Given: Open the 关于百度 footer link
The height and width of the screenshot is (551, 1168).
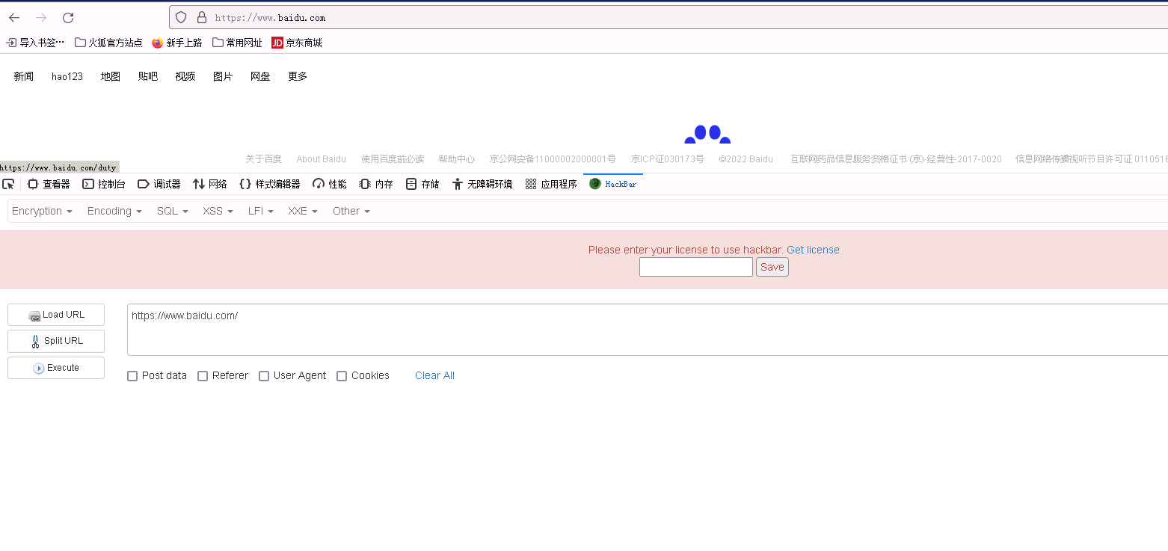Looking at the screenshot, I should click(x=264, y=158).
